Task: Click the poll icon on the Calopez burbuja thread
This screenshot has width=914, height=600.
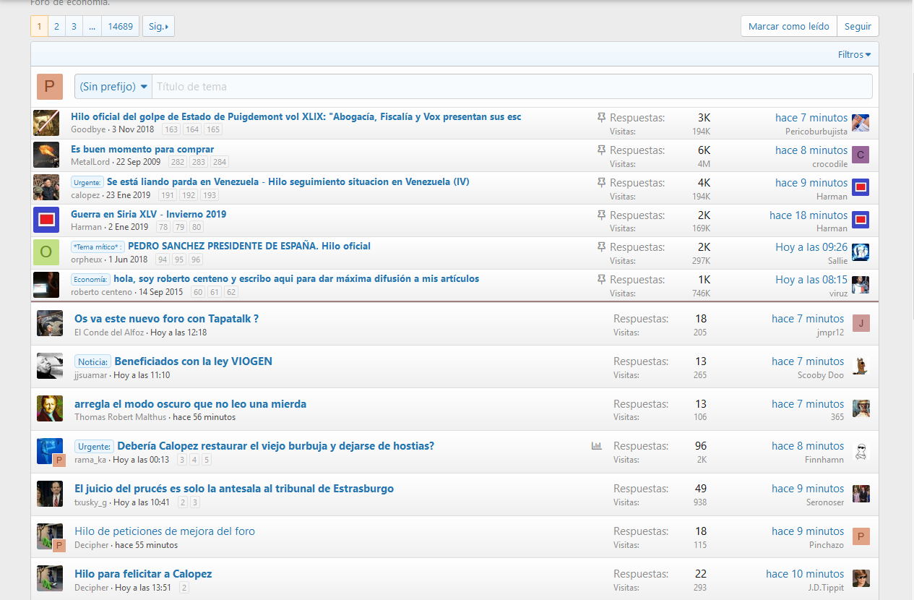Action: 596,446
